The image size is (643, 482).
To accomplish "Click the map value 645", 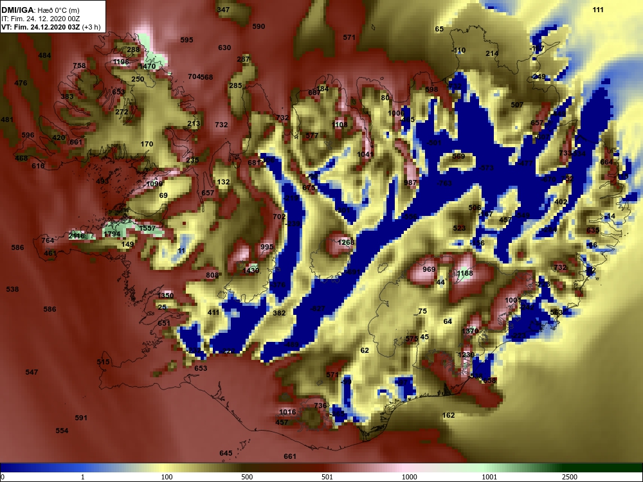I will [x=226, y=453].
